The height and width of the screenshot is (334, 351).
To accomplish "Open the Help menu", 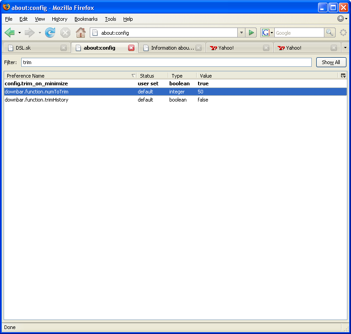I will tap(128, 19).
